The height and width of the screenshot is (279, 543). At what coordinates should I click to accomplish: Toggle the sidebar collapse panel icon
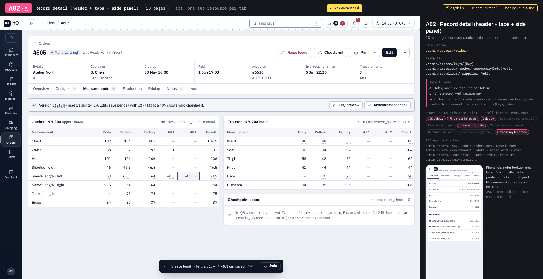[x=32, y=23]
